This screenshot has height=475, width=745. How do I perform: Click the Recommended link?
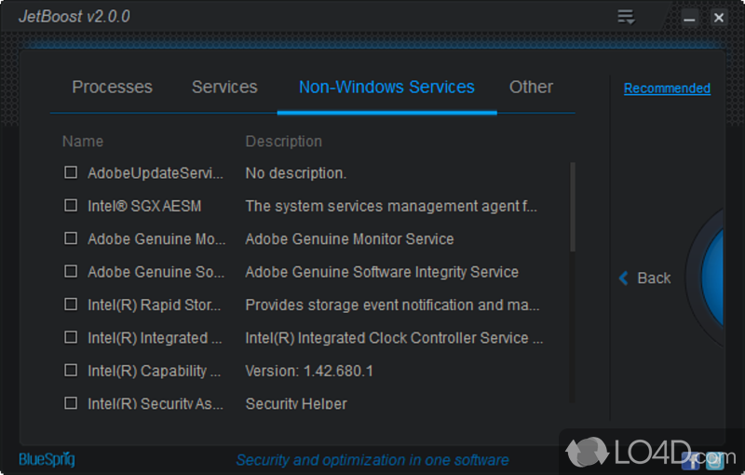coord(667,88)
